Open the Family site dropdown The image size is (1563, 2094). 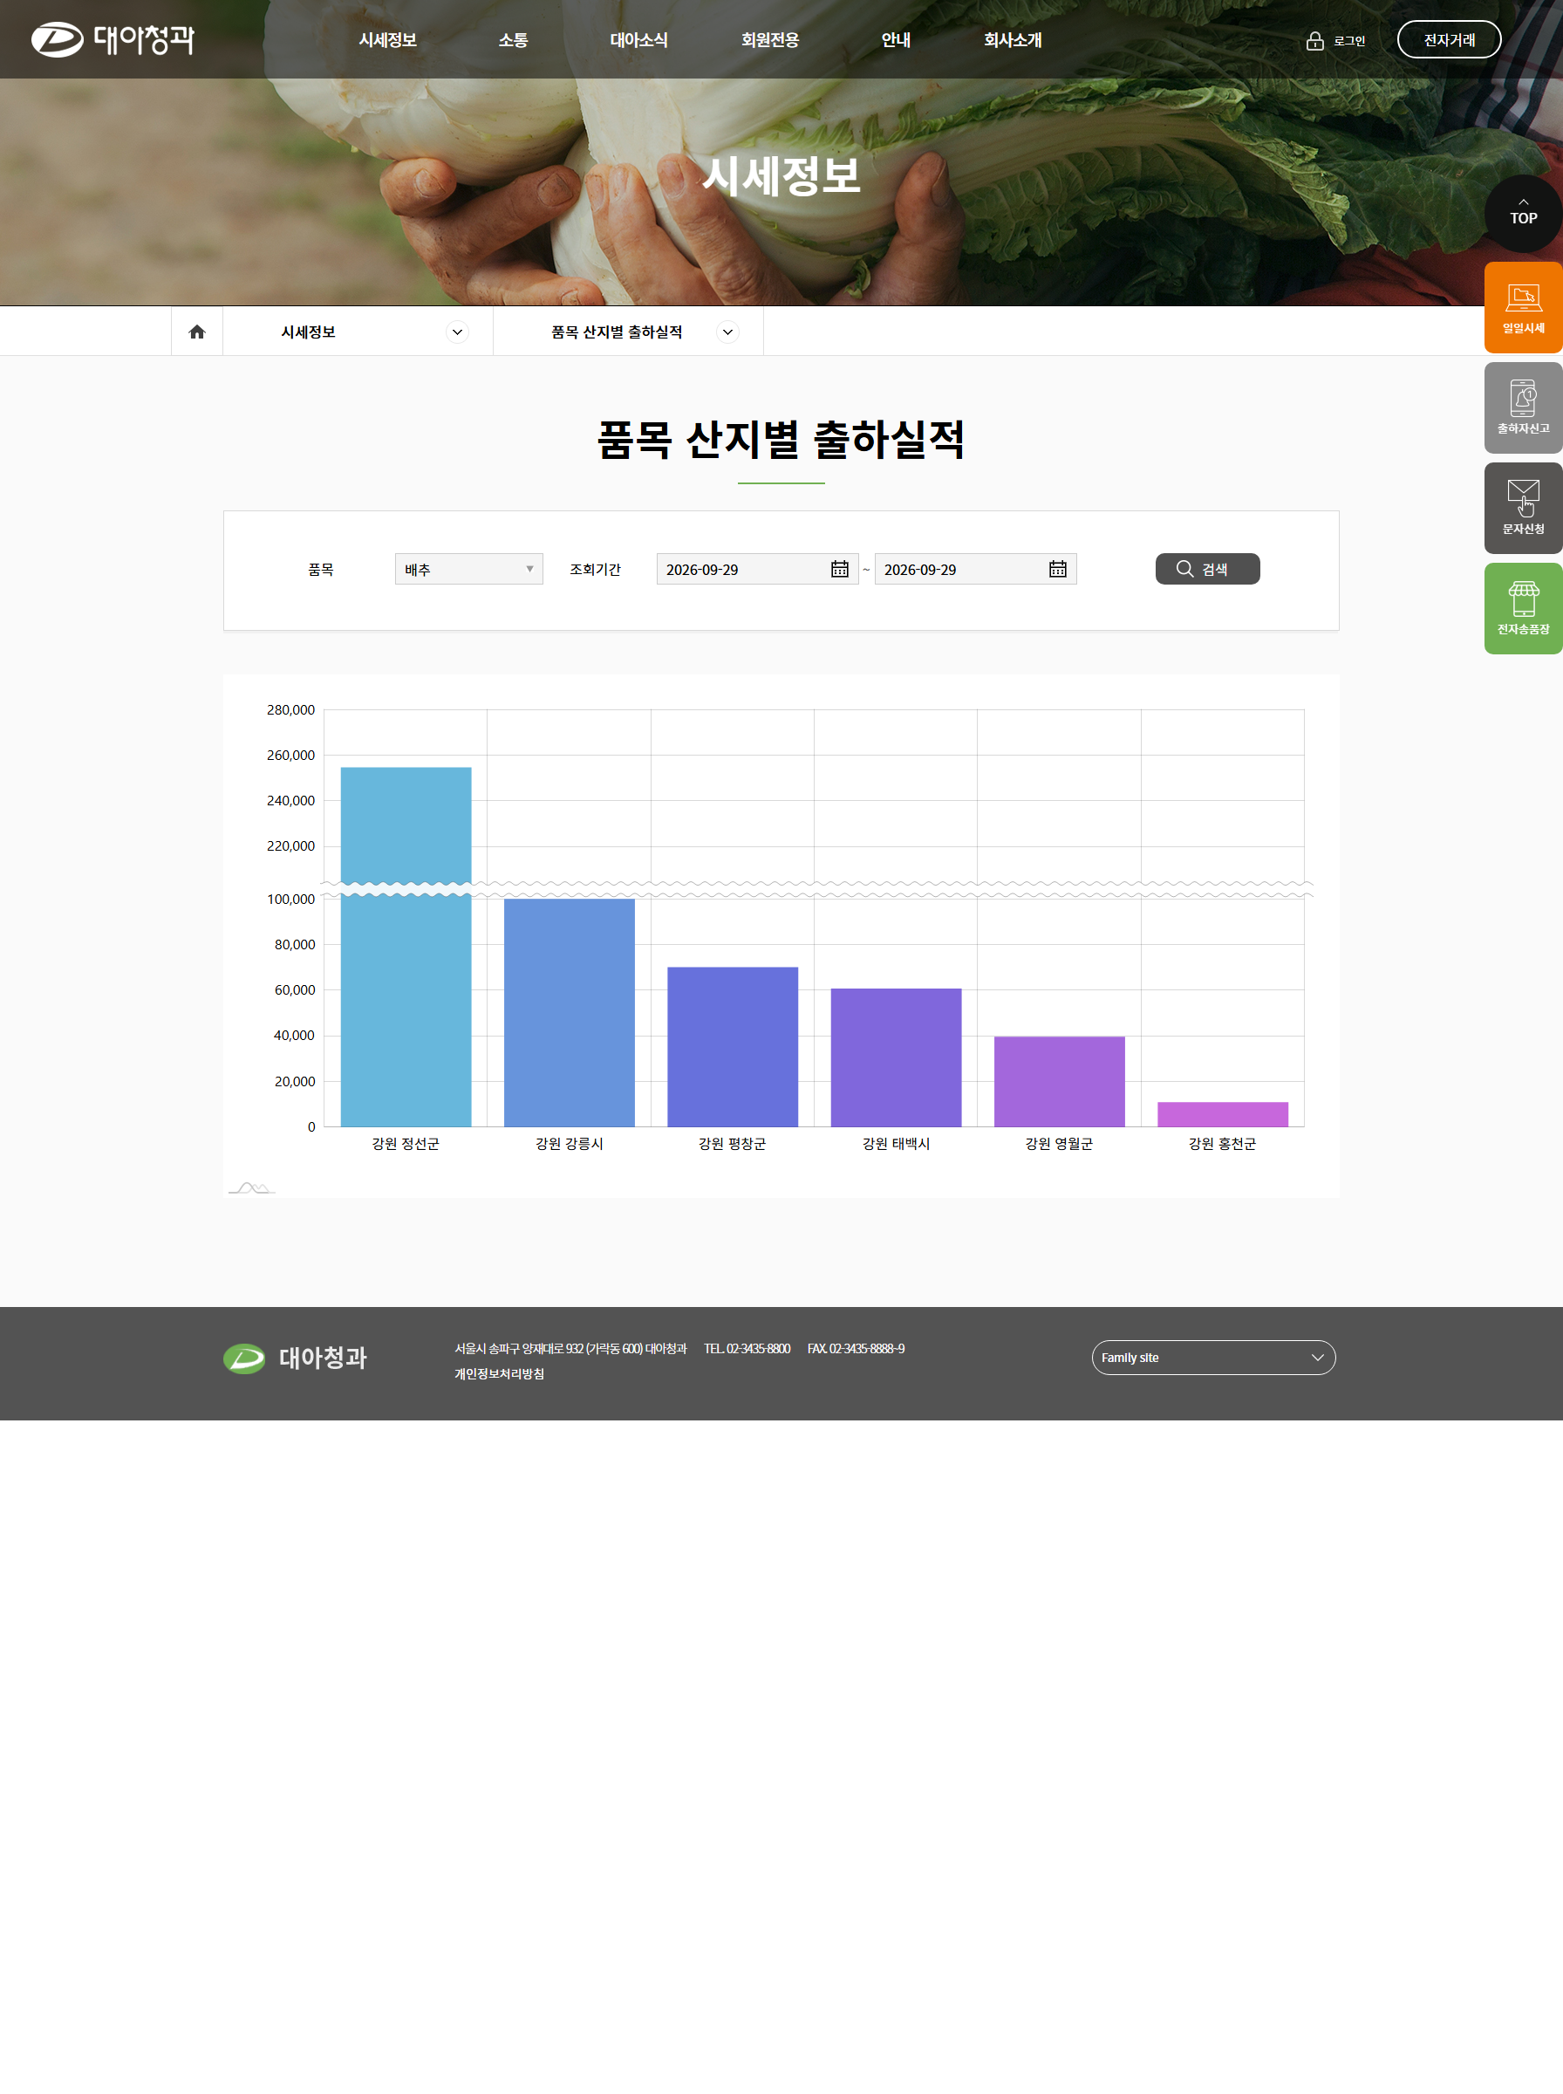1213,1358
